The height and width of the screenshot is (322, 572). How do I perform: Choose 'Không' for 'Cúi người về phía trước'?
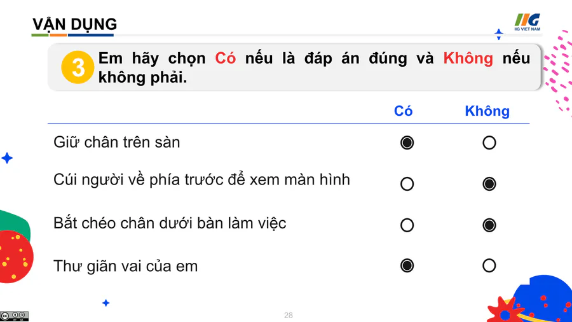click(x=489, y=184)
